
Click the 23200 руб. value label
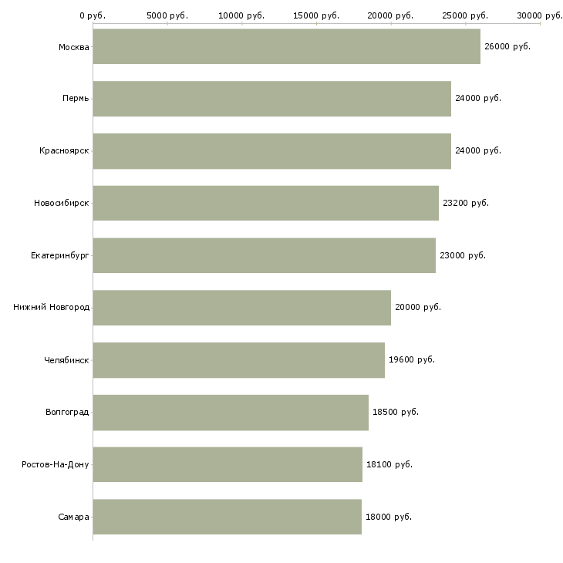[466, 204]
